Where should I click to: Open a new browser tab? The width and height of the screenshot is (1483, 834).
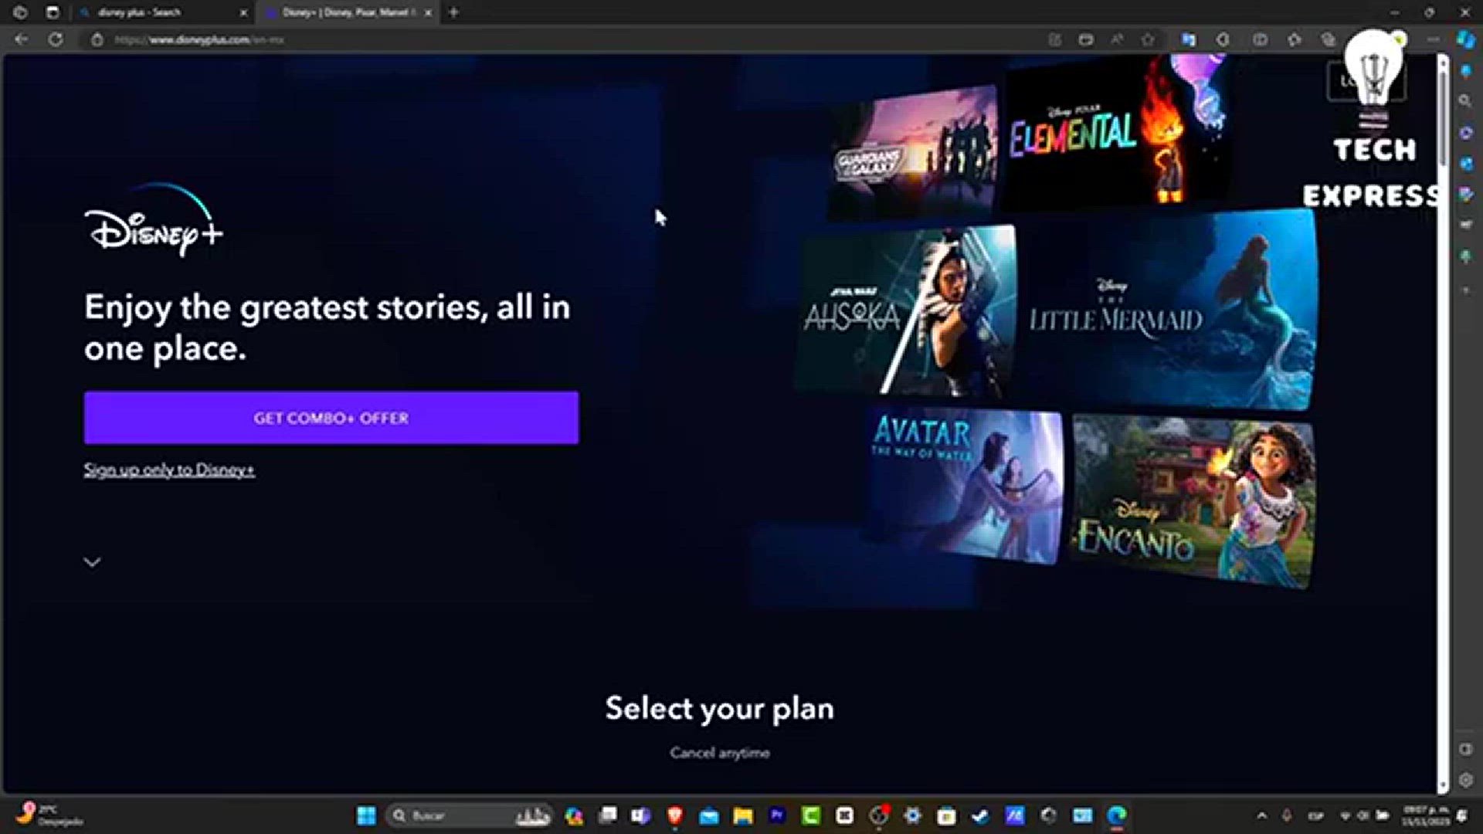pyautogui.click(x=454, y=12)
